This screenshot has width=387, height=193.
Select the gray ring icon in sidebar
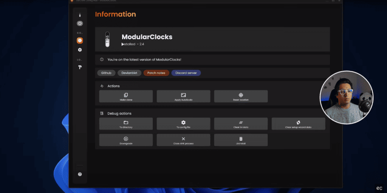click(80, 24)
